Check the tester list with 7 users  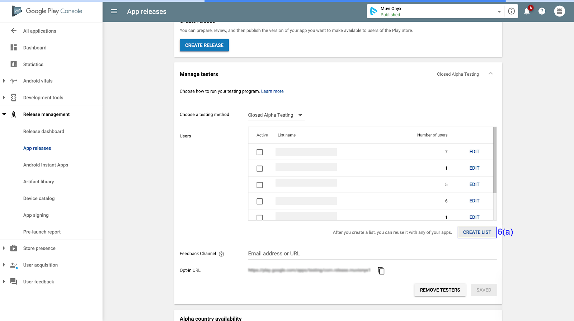click(260, 152)
